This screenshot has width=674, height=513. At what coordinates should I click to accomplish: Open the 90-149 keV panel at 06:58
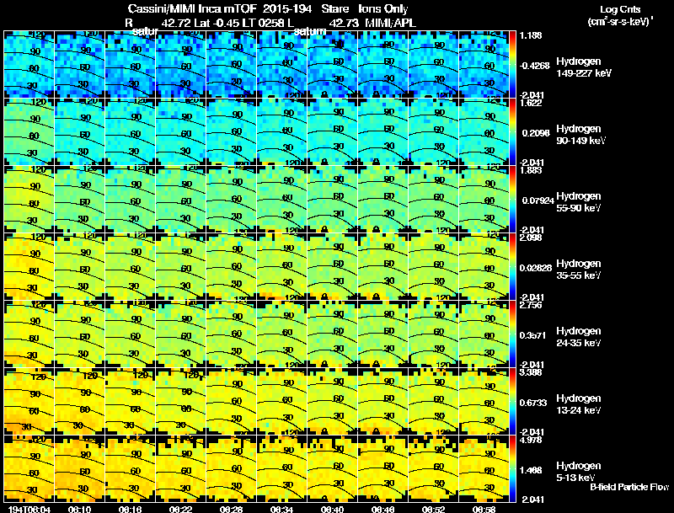pyautogui.click(x=484, y=132)
